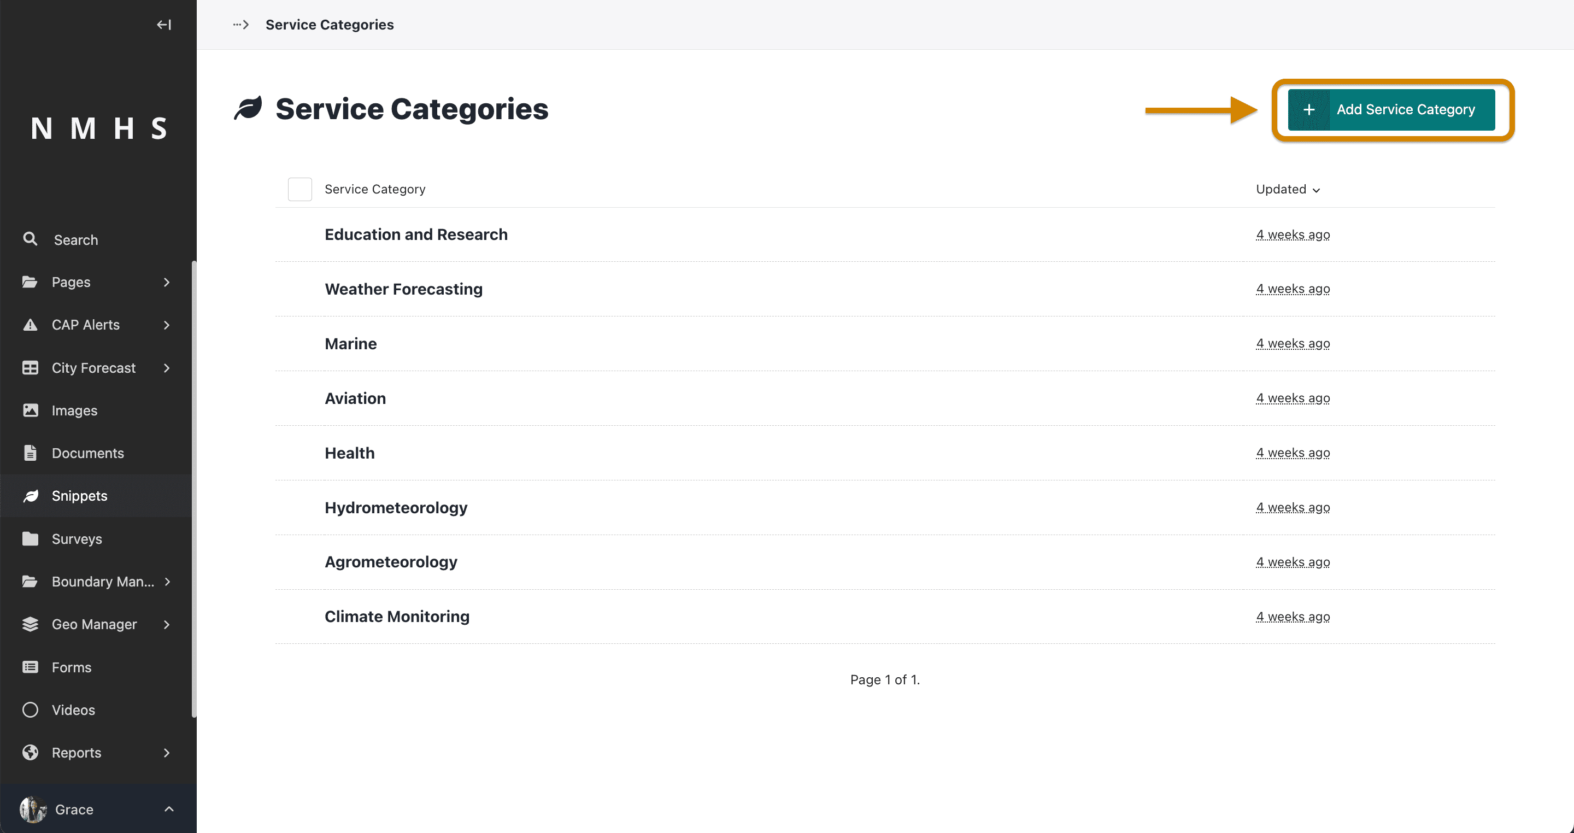
Task: Click '4 weeks ago' in Health row
Action: click(x=1293, y=453)
